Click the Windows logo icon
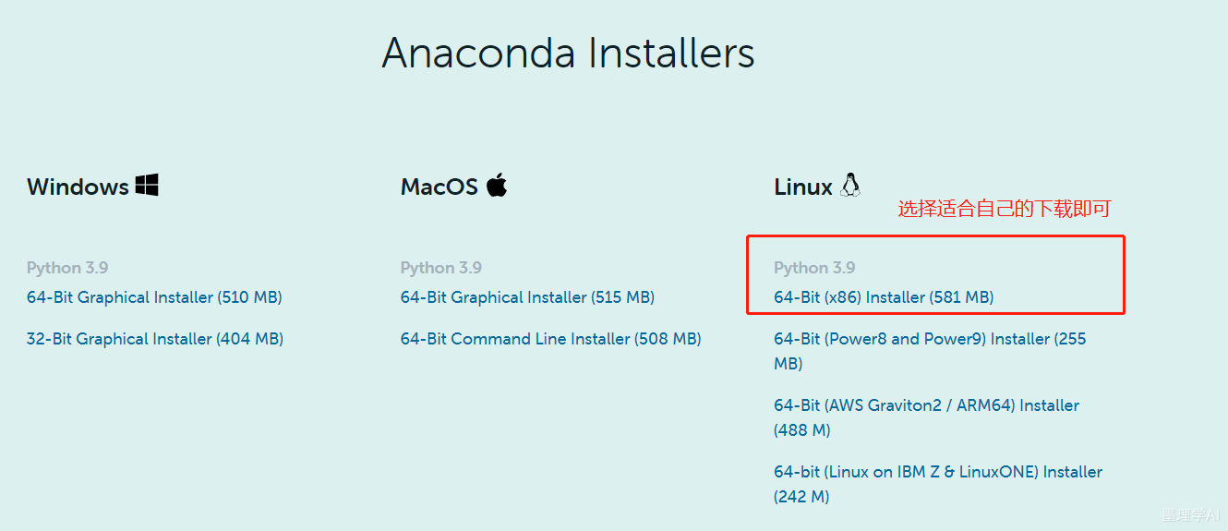Screen dimensions: 1228x531 [147, 186]
